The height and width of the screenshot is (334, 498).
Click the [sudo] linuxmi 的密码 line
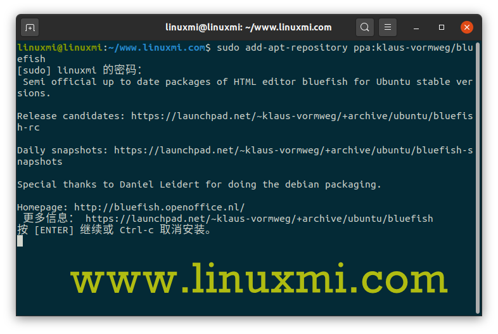[79, 70]
